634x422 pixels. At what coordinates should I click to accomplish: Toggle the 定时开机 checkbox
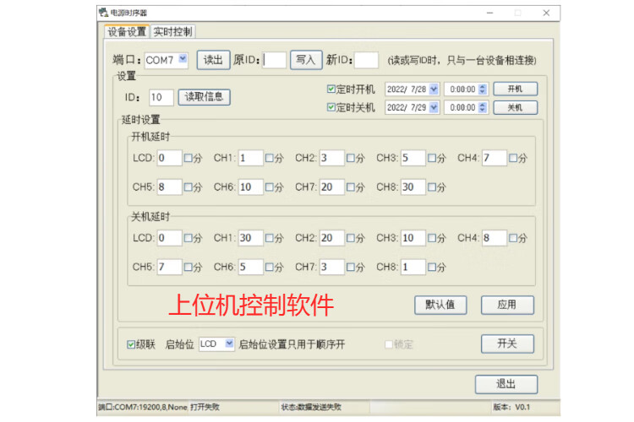click(331, 89)
